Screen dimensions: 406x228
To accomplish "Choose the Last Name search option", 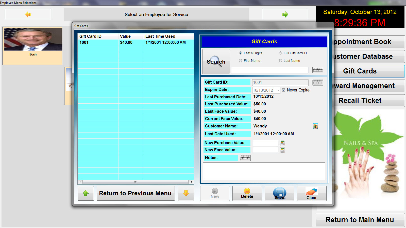I will (280, 61).
